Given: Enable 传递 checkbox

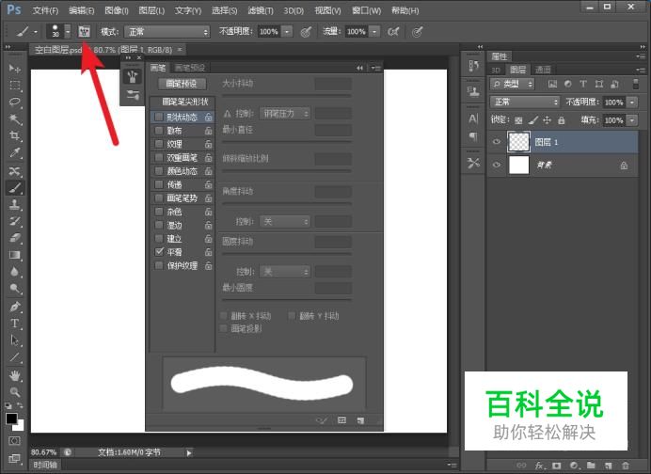Looking at the screenshot, I should (159, 184).
